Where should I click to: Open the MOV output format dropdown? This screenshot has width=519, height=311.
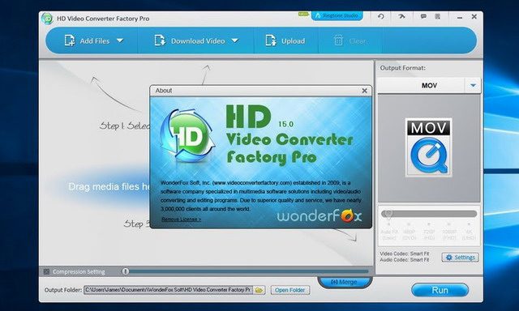[x=473, y=85]
